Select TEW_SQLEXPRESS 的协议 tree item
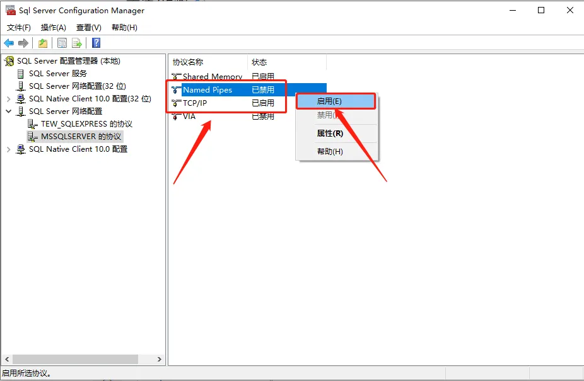The width and height of the screenshot is (584, 381). click(86, 124)
